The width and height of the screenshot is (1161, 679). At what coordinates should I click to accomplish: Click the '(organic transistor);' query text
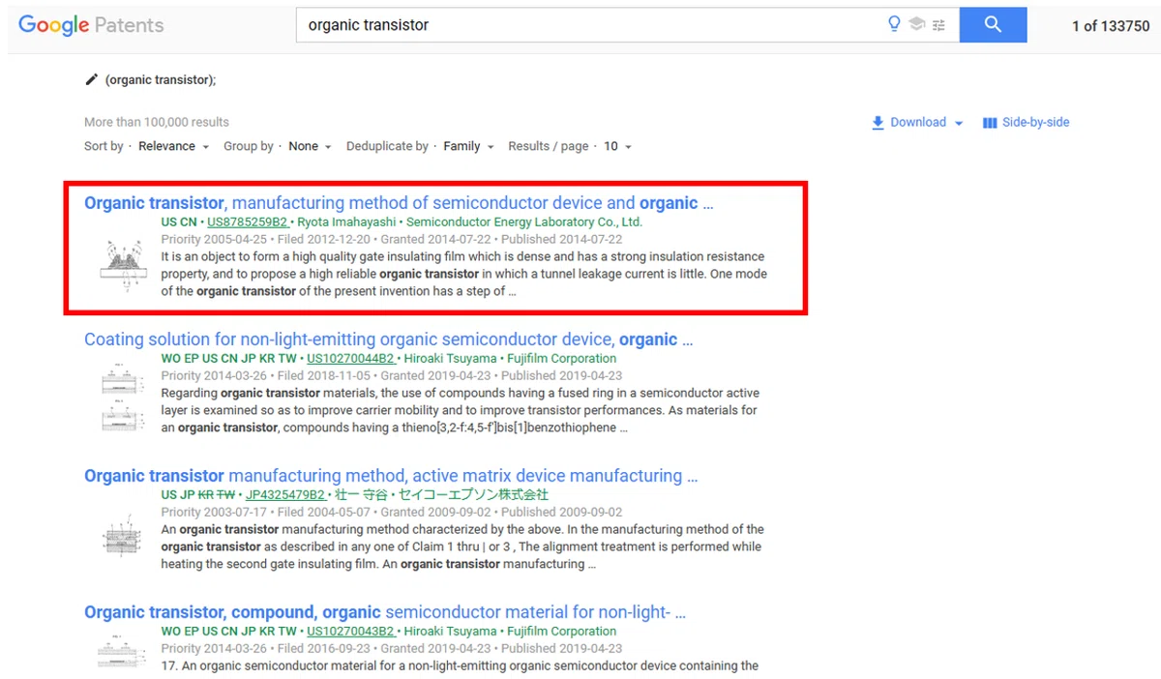click(x=161, y=79)
